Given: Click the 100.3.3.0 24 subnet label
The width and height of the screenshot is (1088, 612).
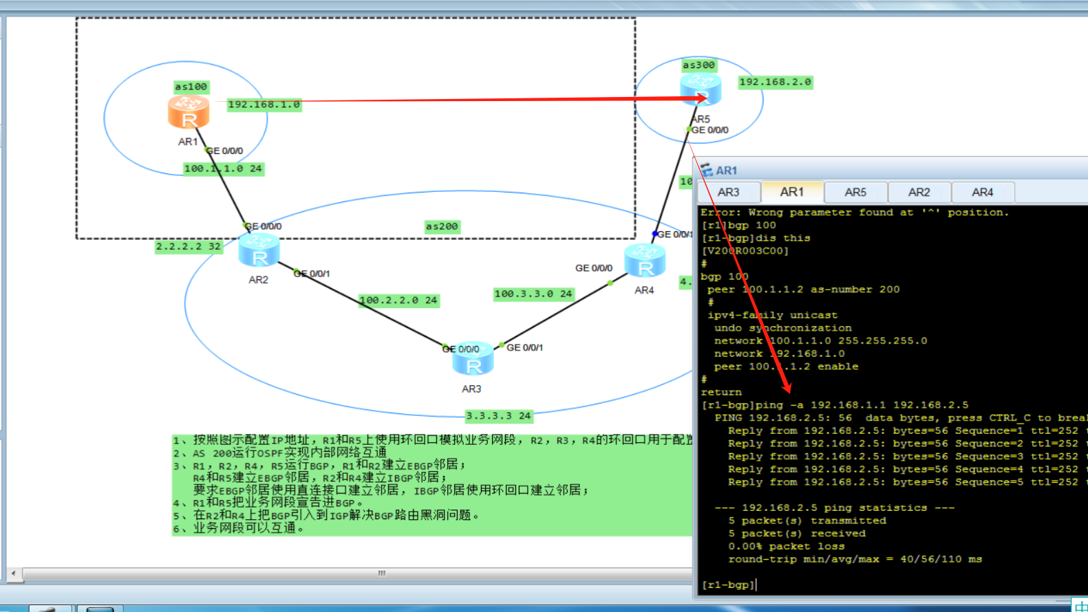Looking at the screenshot, I should point(534,294).
